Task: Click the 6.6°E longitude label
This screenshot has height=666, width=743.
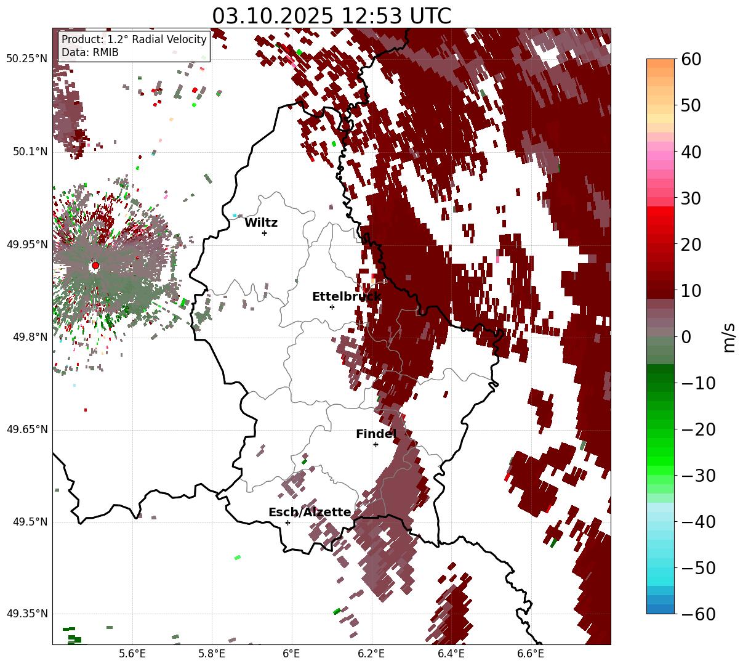Action: tap(530, 653)
